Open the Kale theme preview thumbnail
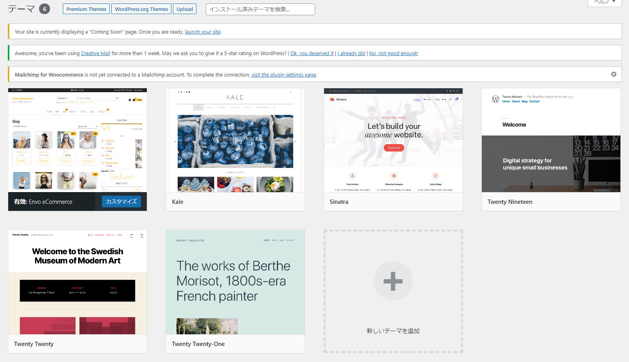The width and height of the screenshot is (629, 362). [x=235, y=140]
